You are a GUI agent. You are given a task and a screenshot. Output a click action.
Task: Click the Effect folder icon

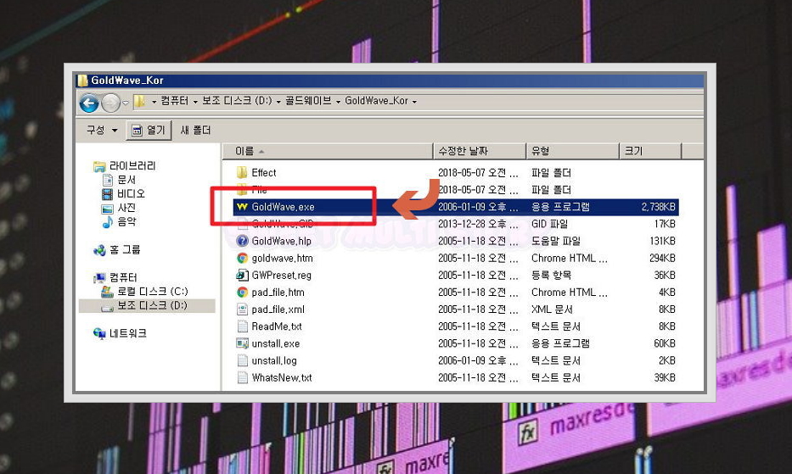pos(242,173)
